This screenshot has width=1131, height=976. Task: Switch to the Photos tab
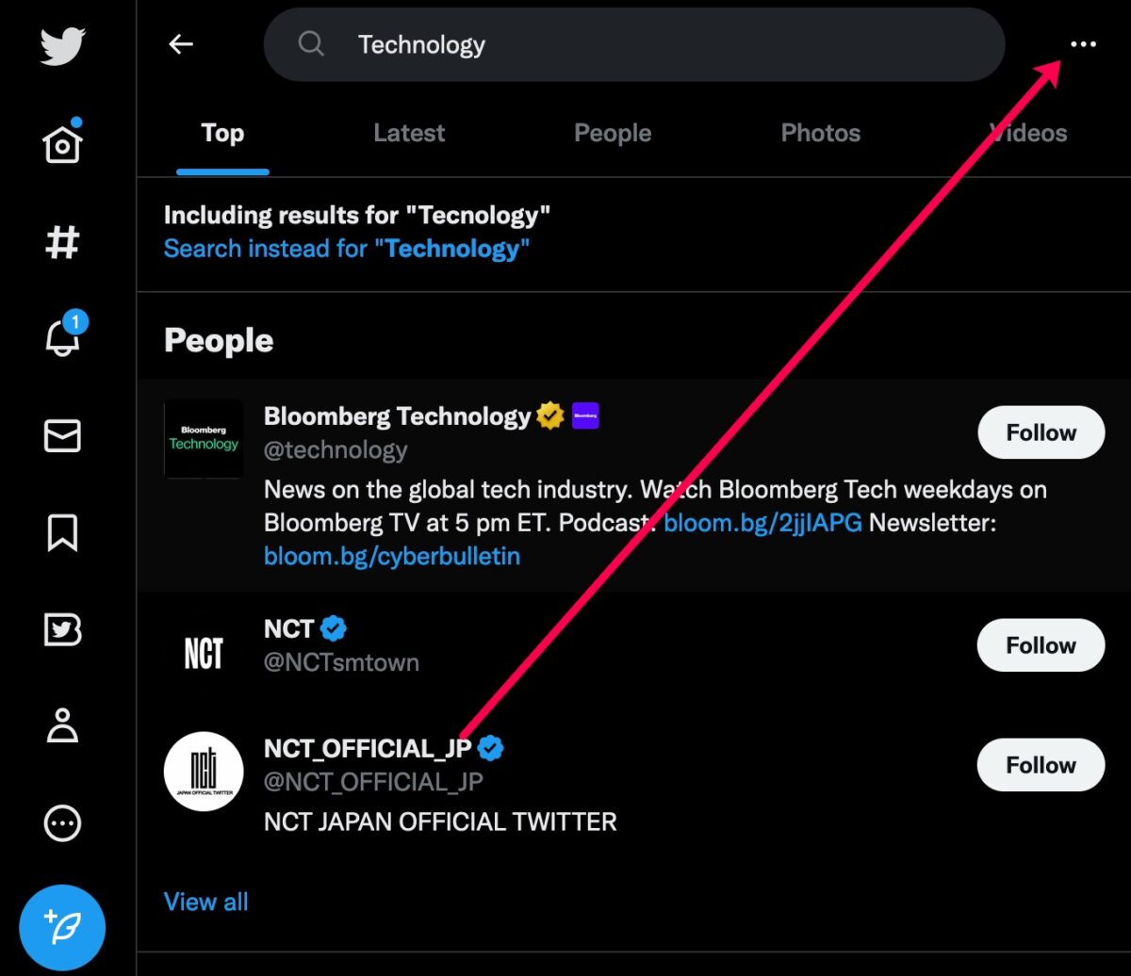tap(821, 133)
